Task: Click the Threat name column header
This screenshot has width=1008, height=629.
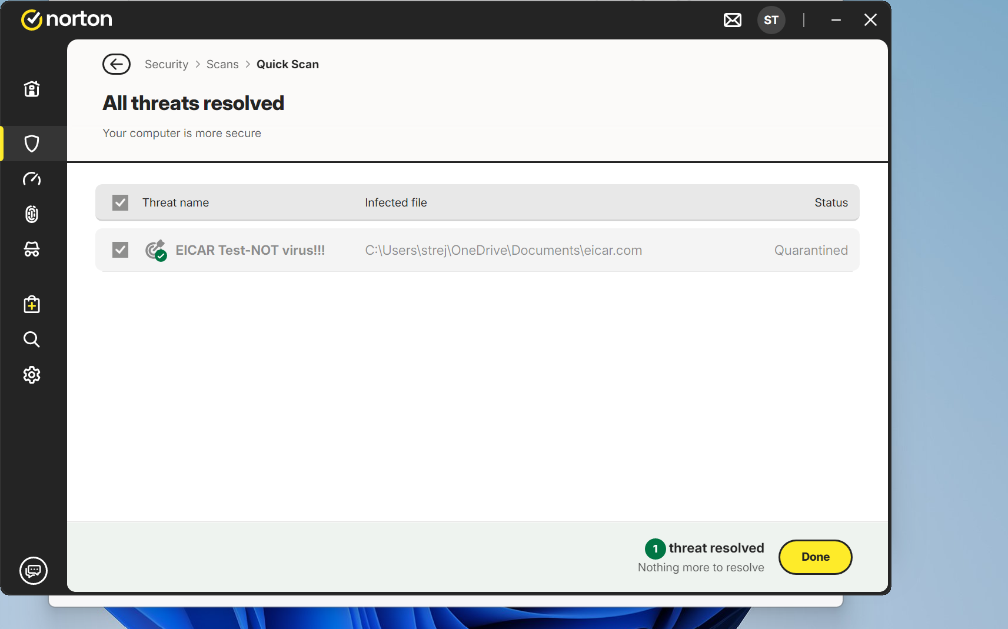Action: [175, 202]
